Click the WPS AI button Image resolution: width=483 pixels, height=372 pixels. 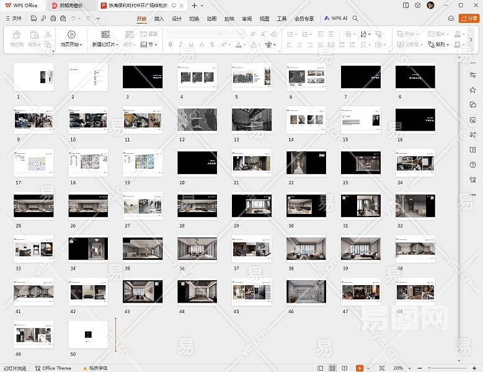[x=335, y=19]
